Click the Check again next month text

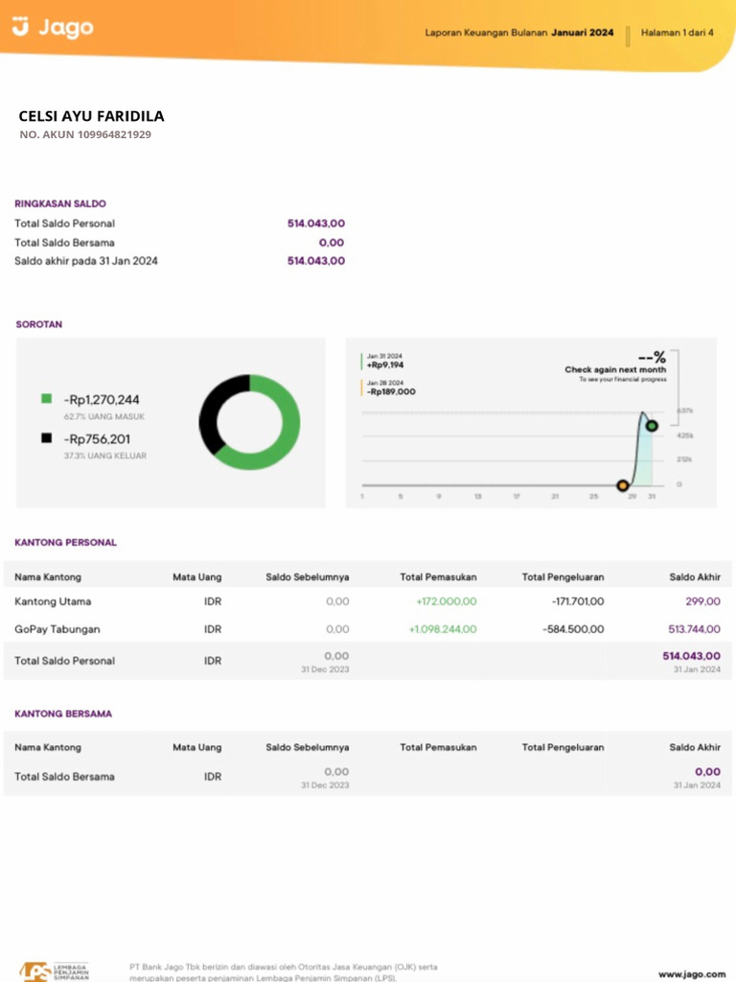pos(614,369)
